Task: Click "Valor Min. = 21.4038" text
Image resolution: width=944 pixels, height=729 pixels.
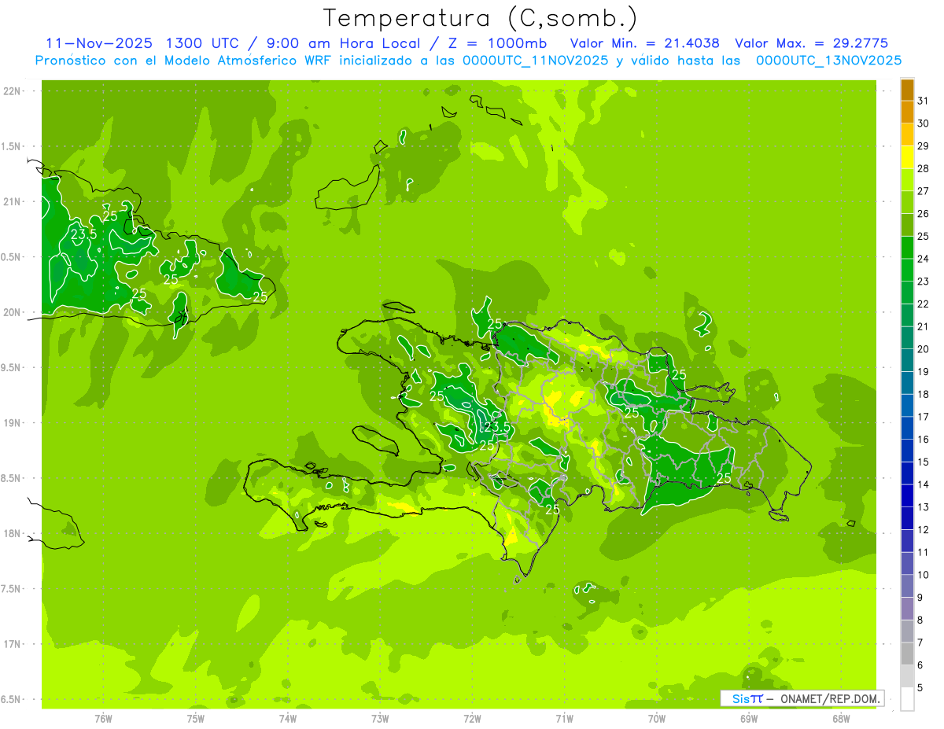Action: [x=645, y=43]
